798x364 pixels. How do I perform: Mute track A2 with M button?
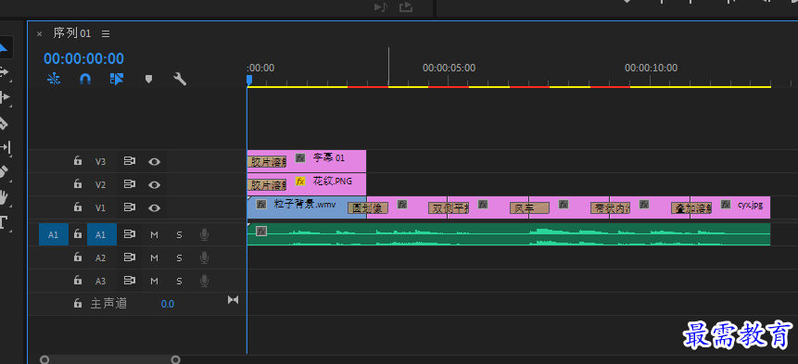[154, 257]
